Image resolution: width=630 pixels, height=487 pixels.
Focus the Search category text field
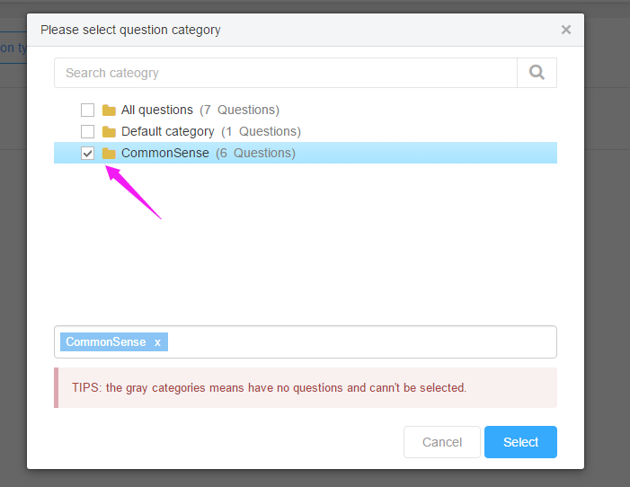tap(286, 73)
